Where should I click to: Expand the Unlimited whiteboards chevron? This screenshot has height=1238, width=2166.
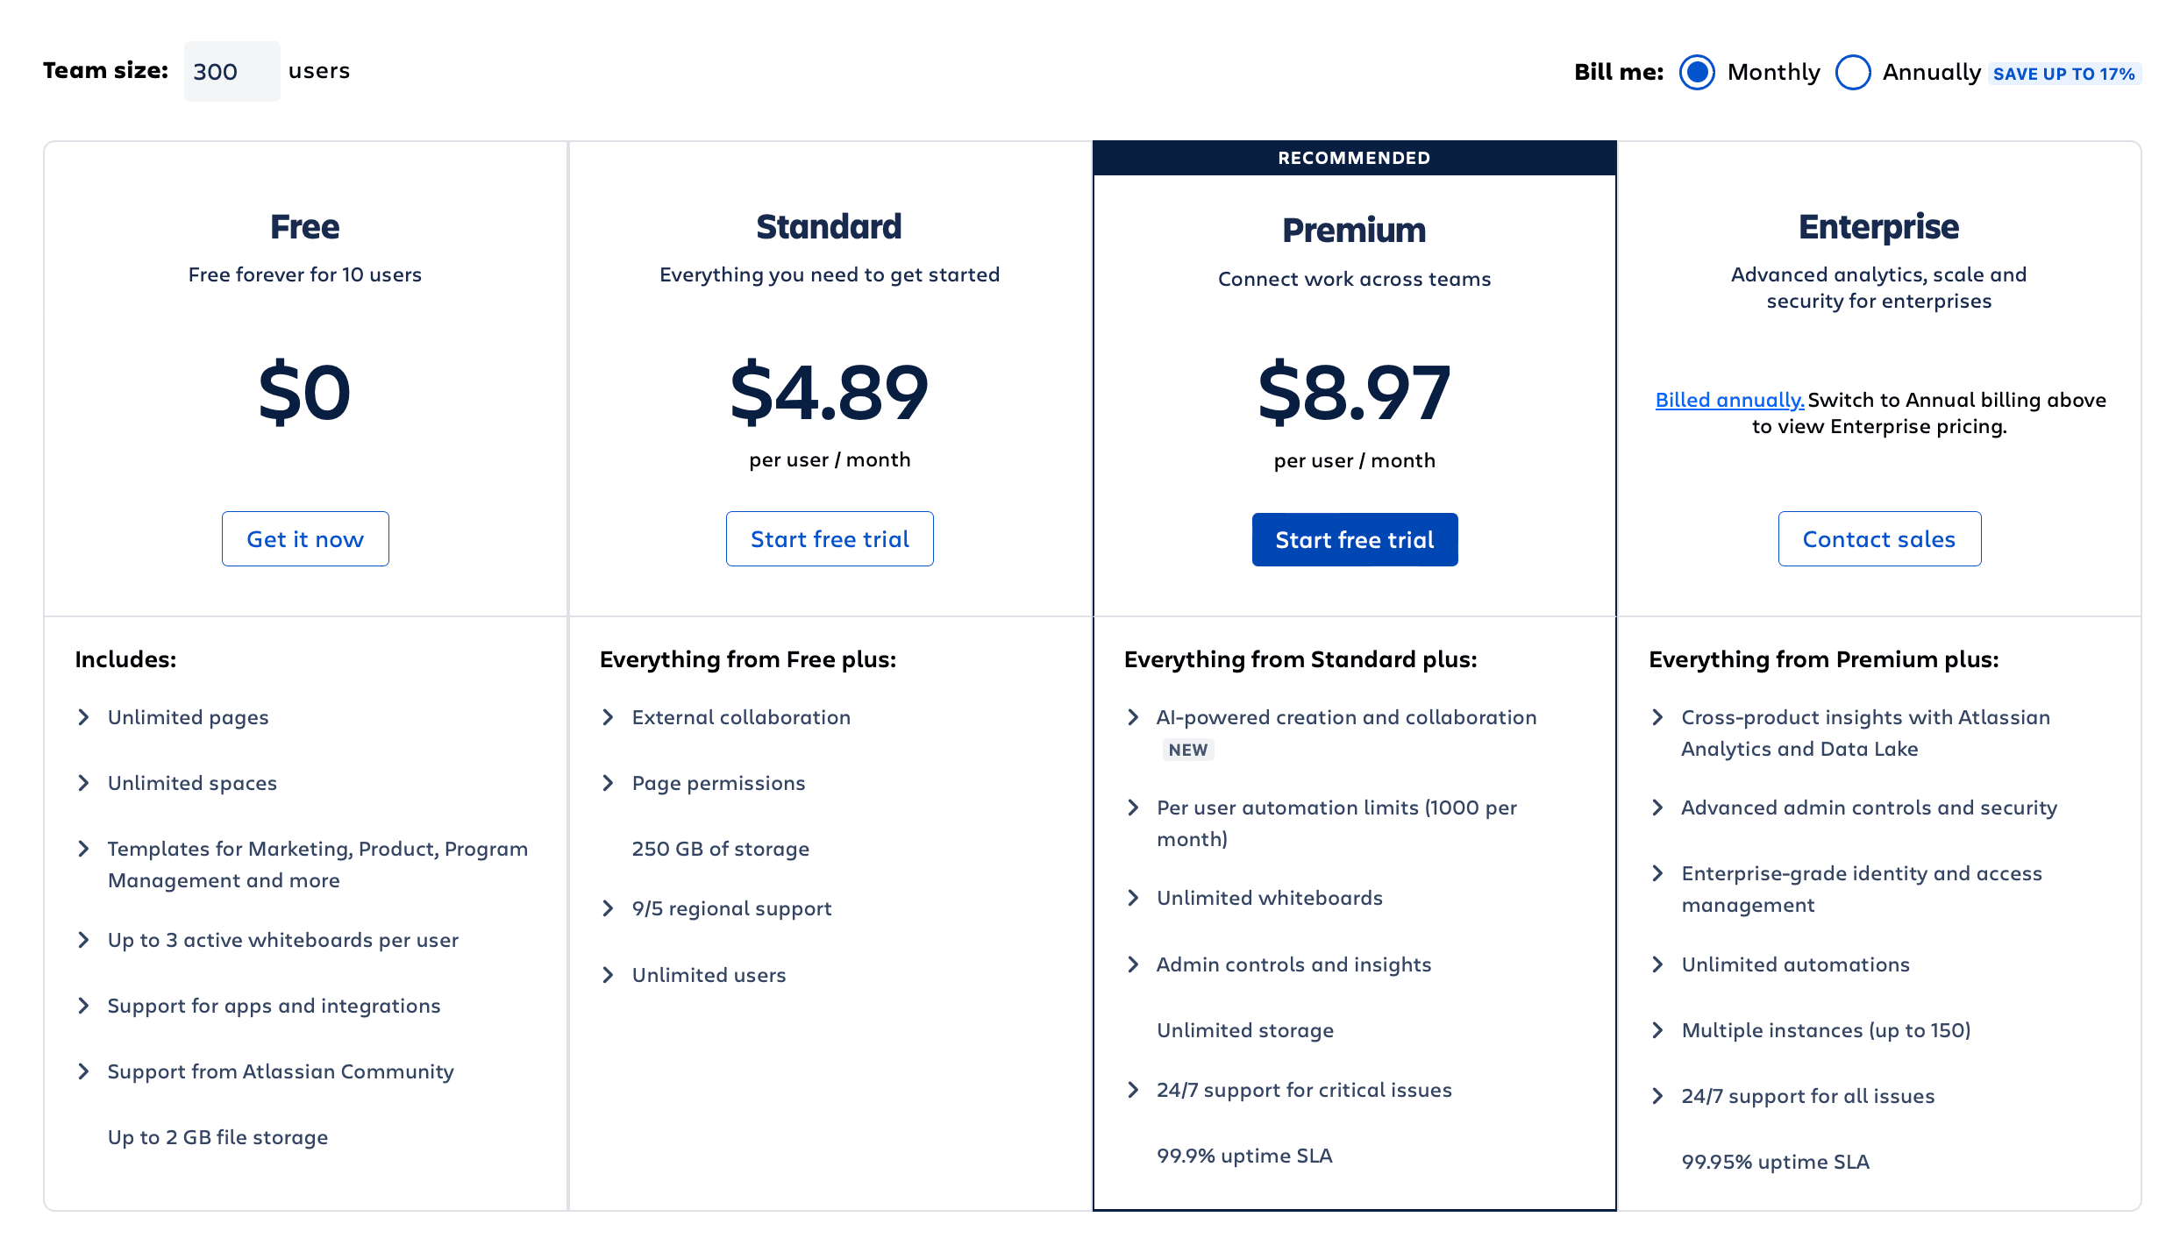click(1133, 898)
